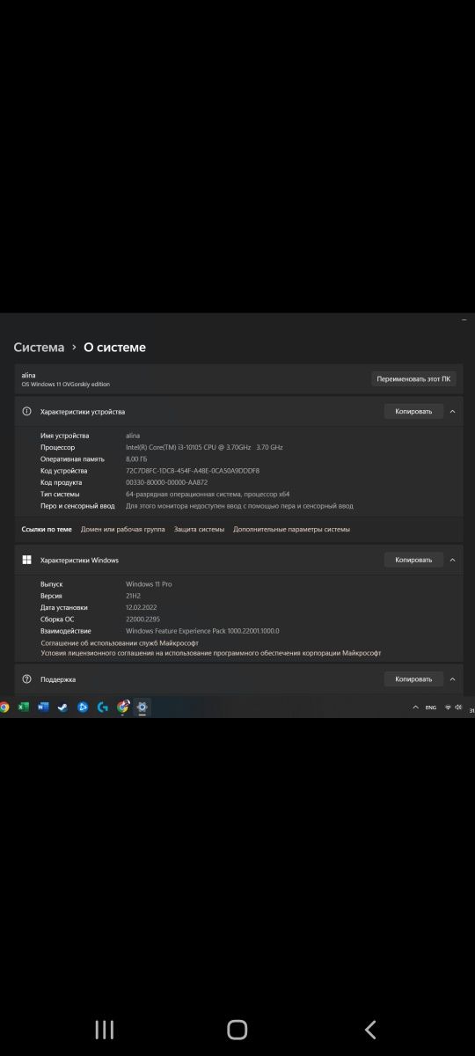Viewport: 475px width, 1056px height.
Task: Click the volume speaker tray icon
Action: [457, 708]
